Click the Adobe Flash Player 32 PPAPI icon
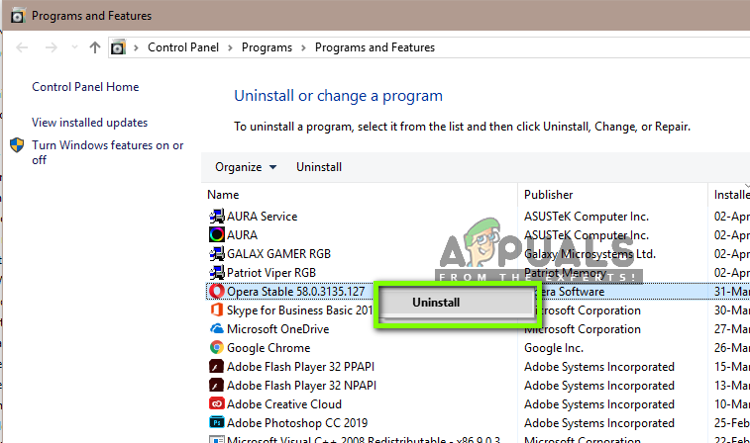The width and height of the screenshot is (750, 443). (x=217, y=367)
